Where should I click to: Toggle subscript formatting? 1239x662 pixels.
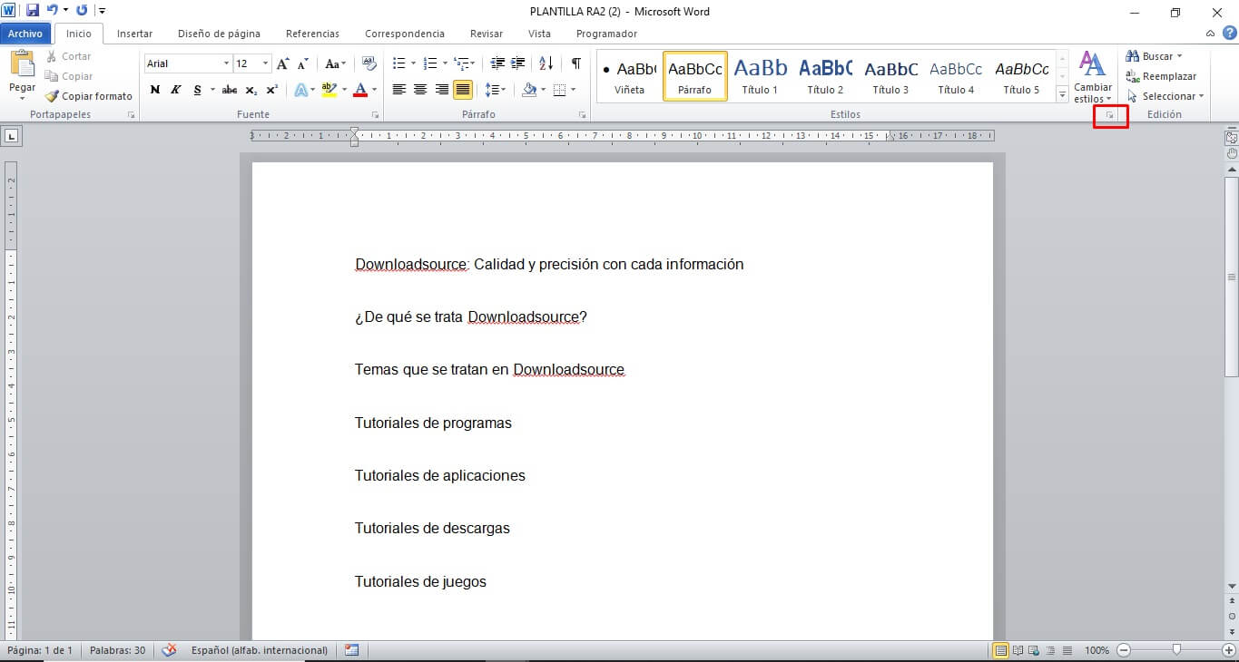(251, 90)
